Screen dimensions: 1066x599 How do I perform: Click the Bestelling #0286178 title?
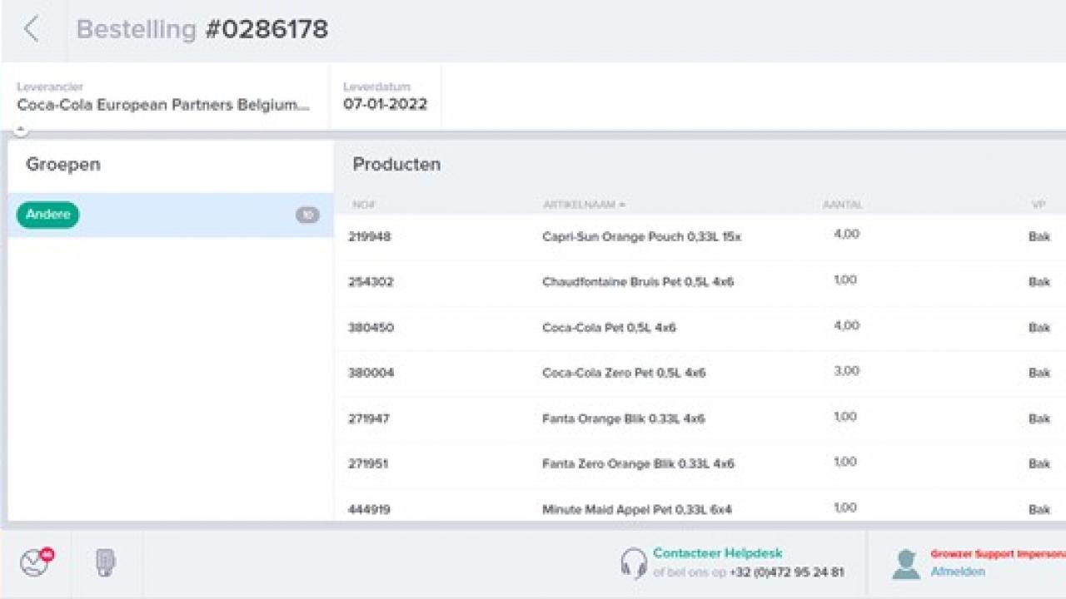pyautogui.click(x=202, y=29)
